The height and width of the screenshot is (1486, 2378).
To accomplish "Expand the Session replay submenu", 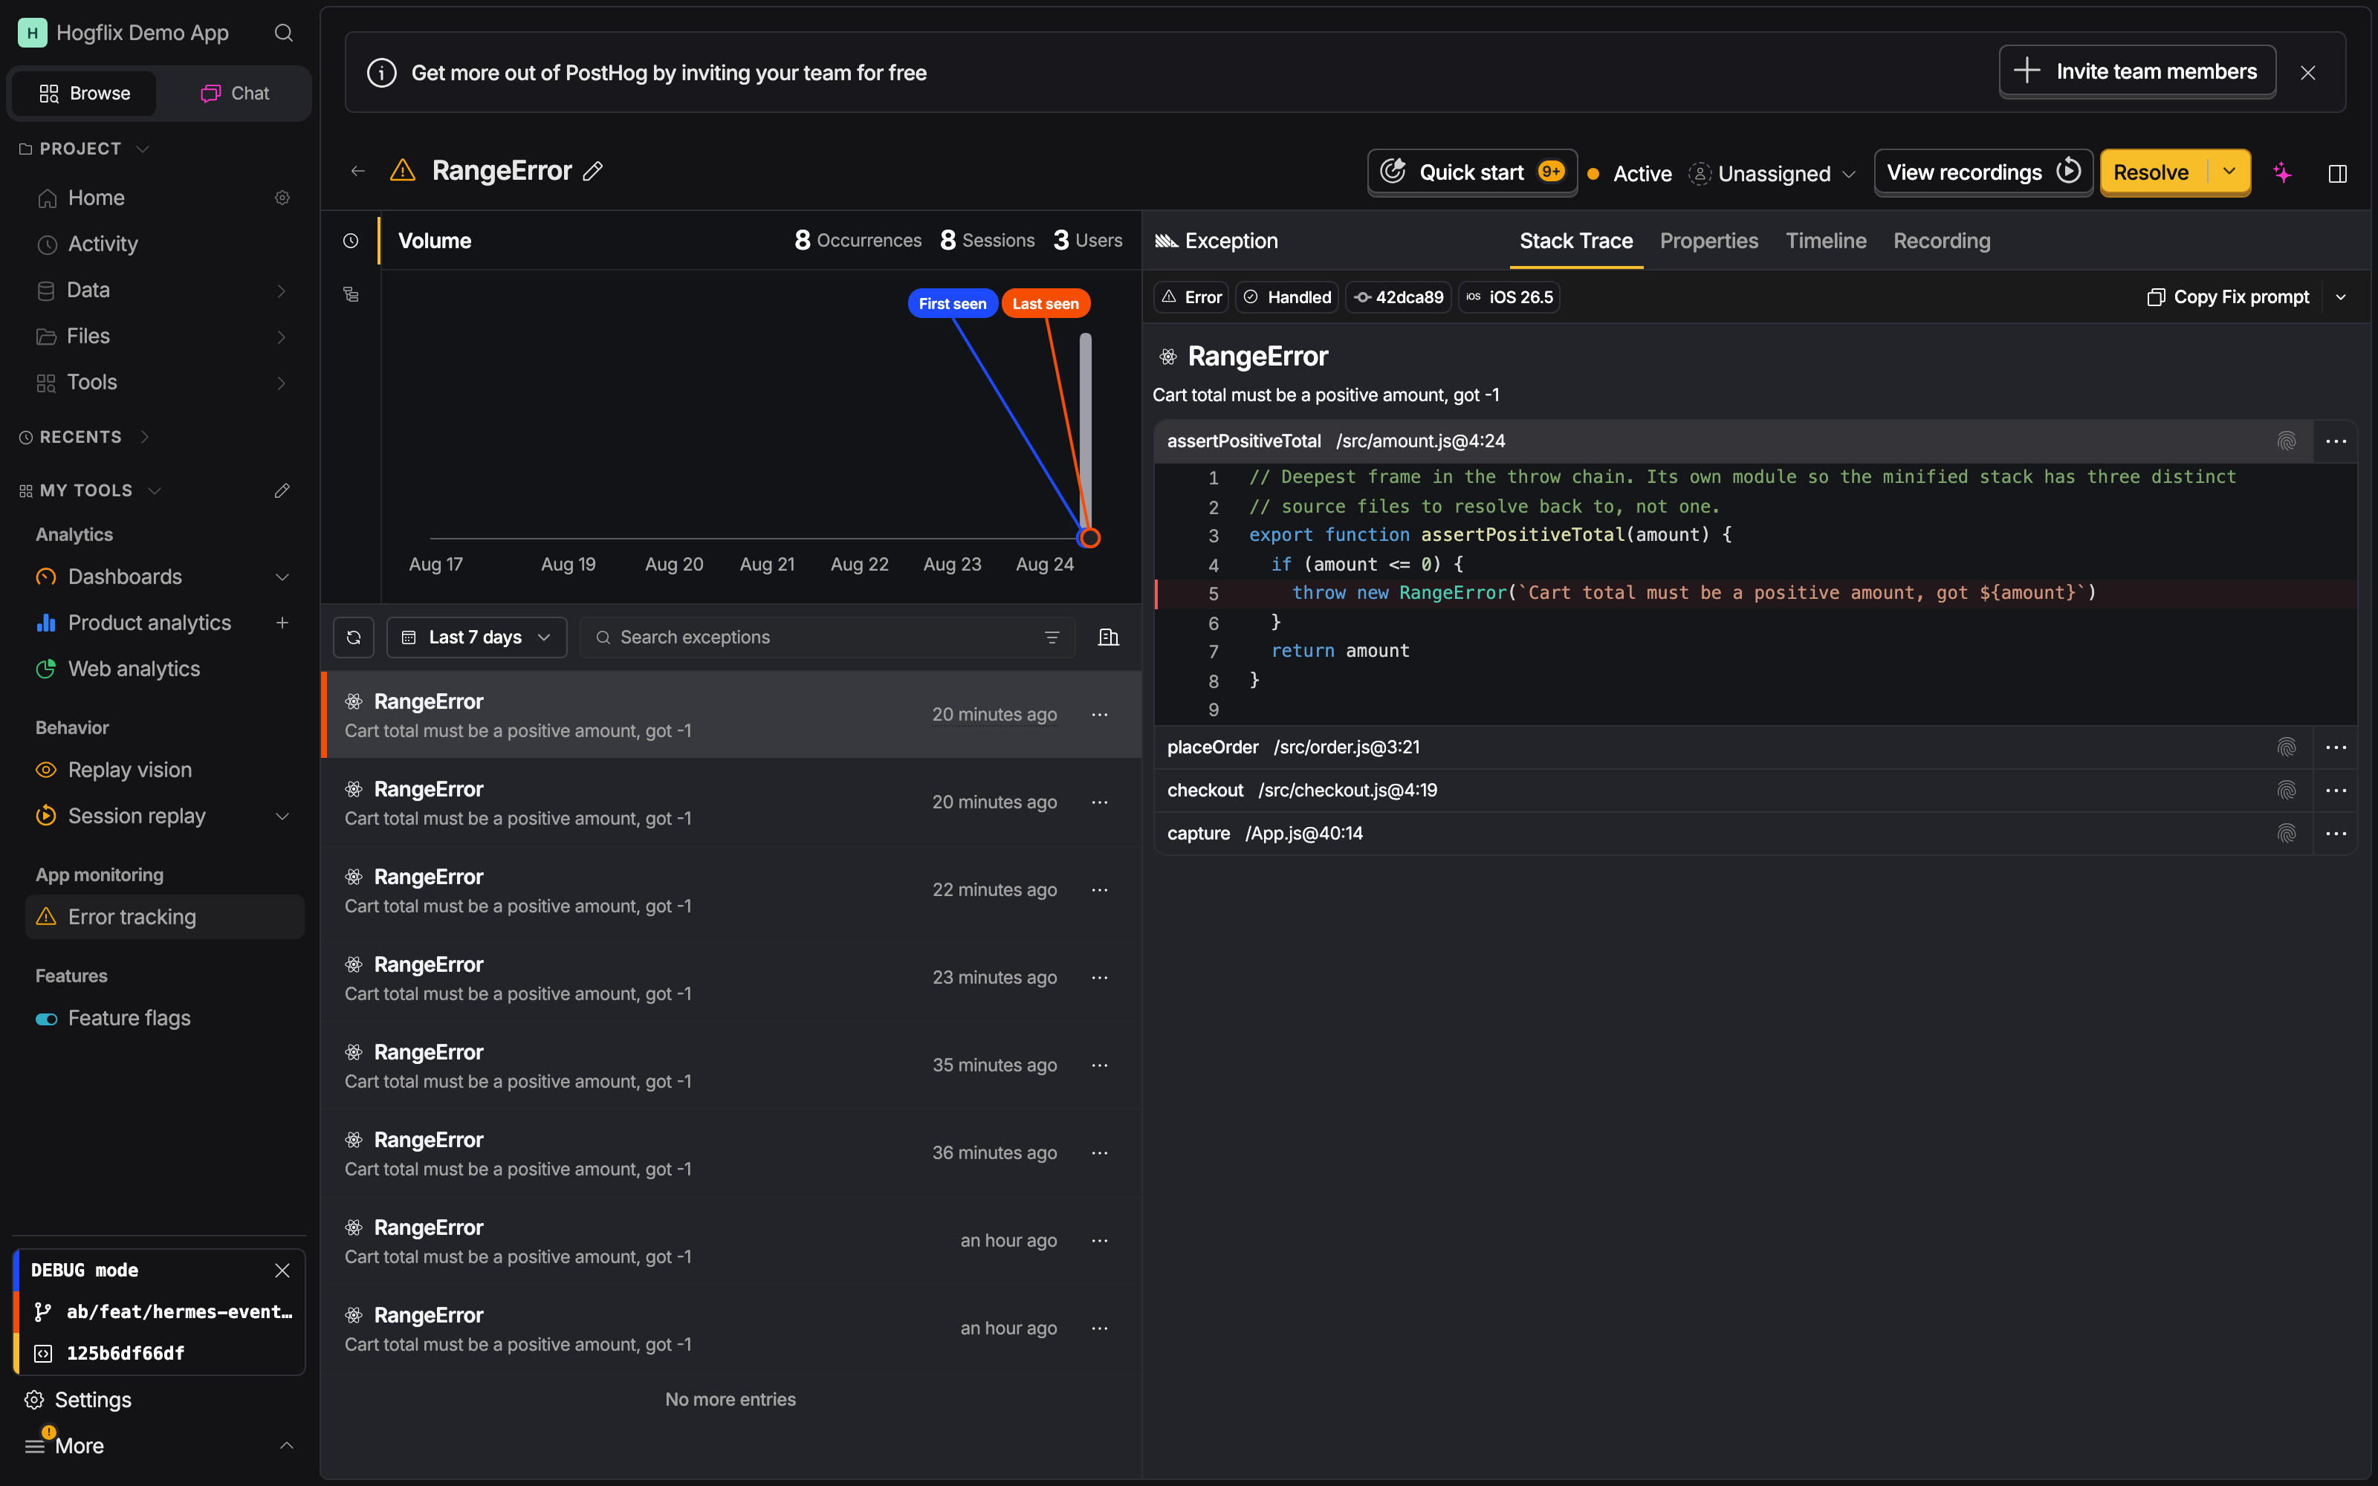I will (282, 816).
